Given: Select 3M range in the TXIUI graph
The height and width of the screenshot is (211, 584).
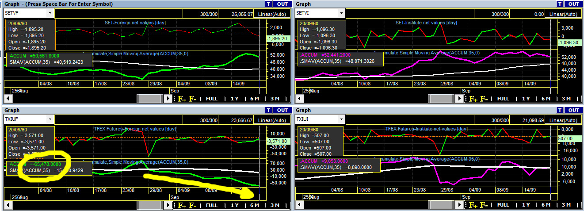Looking at the screenshot, I should [x=567, y=205].
